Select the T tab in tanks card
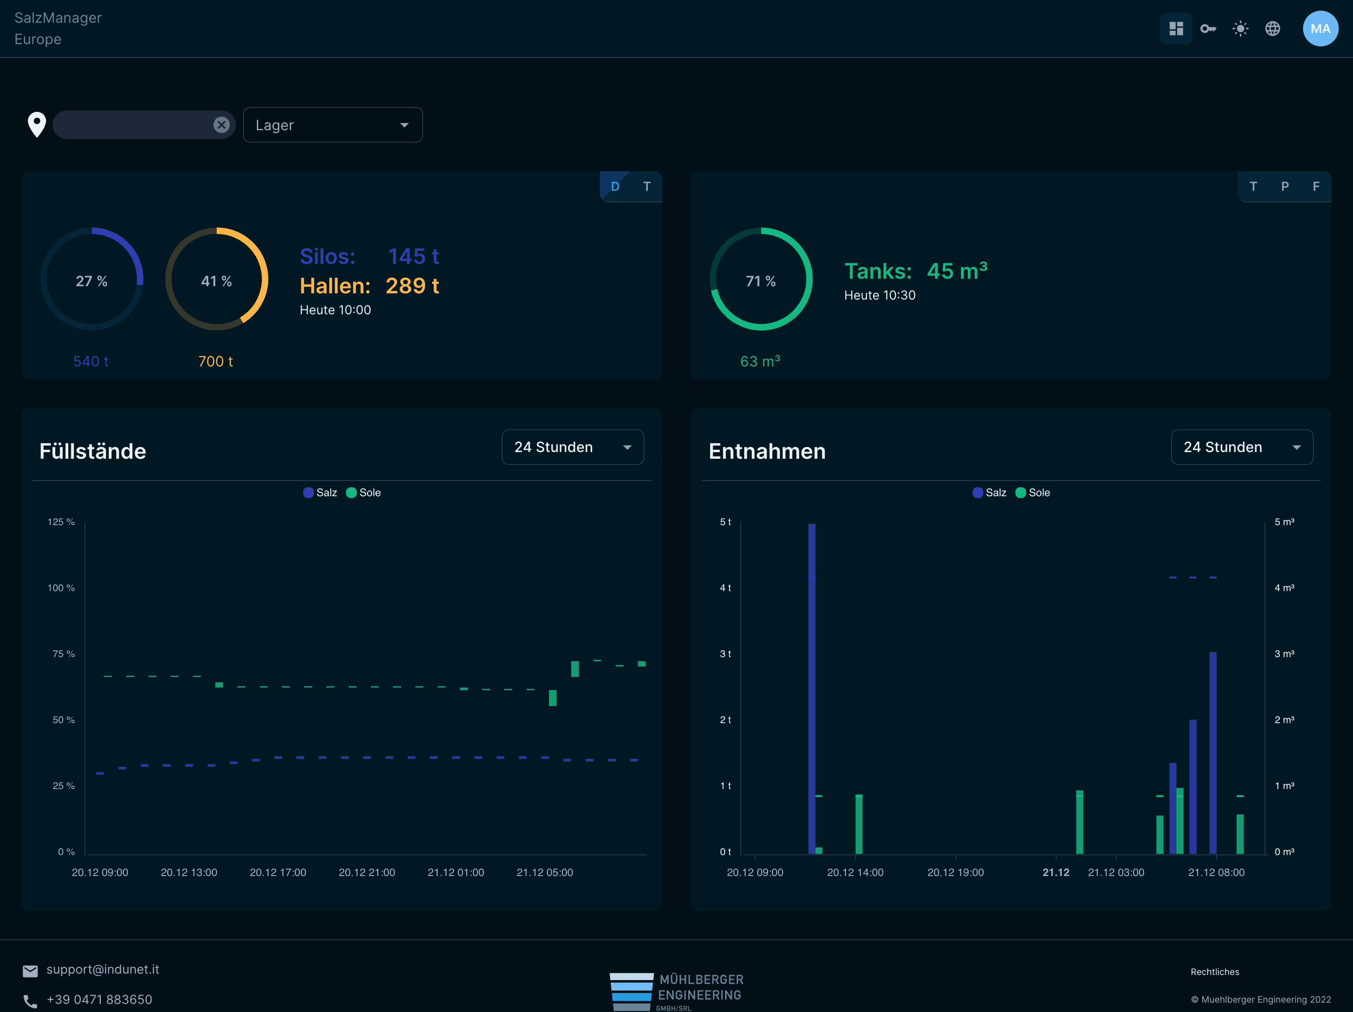This screenshot has height=1012, width=1353. point(1253,186)
